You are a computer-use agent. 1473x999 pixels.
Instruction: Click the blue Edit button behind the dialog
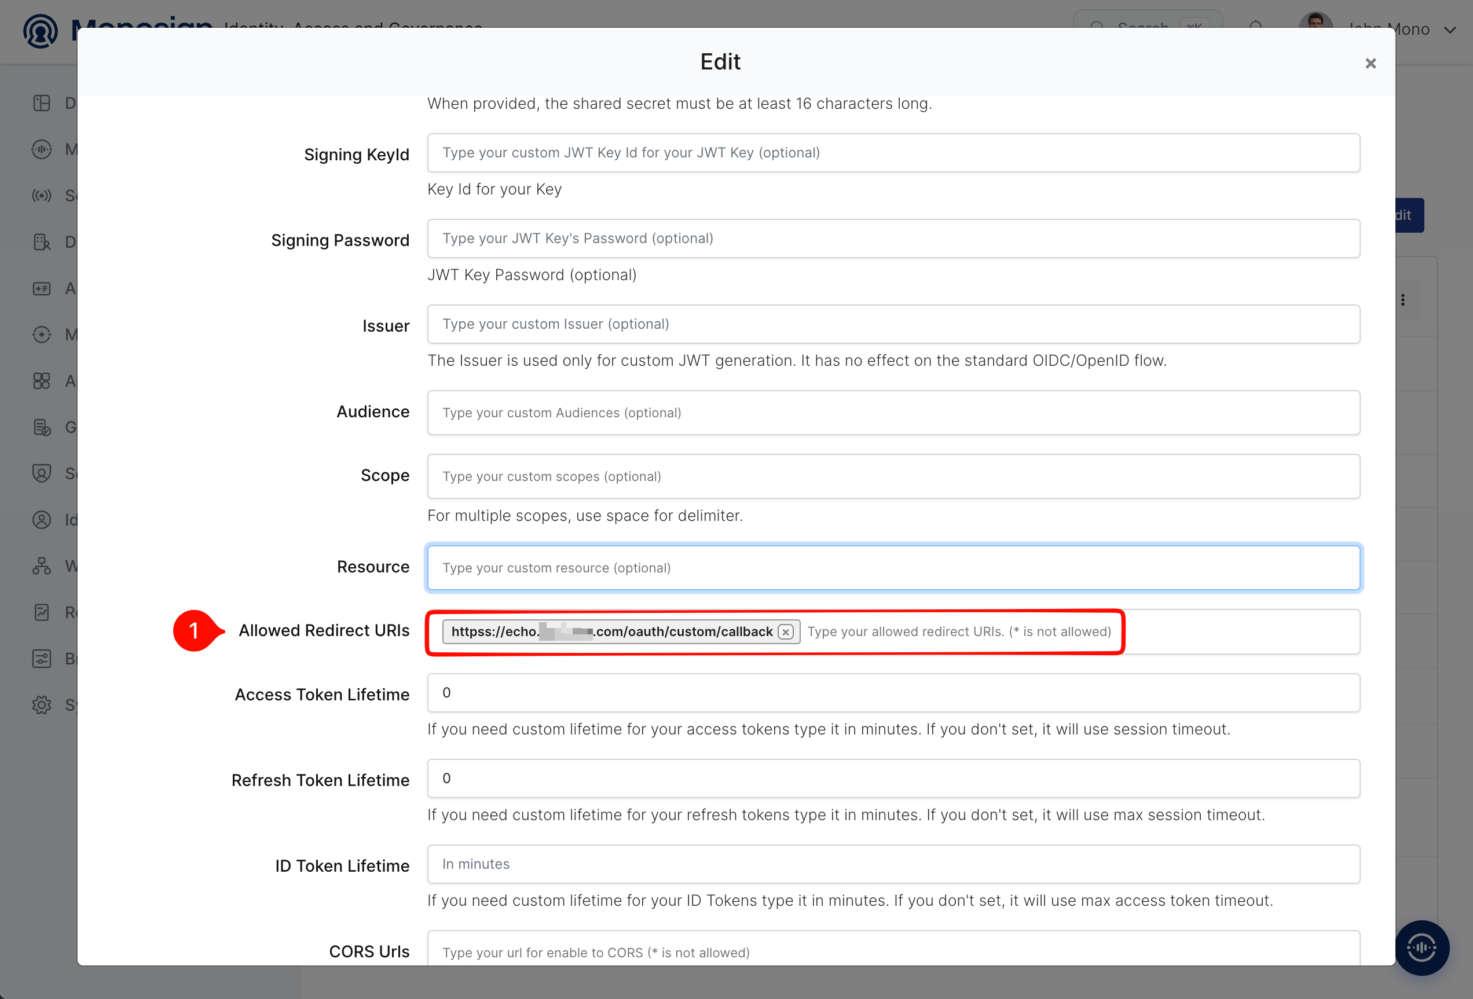[1410, 215]
